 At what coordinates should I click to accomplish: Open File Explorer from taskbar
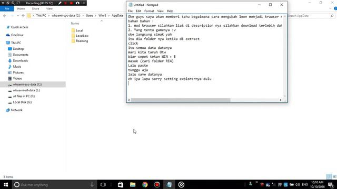pos(133,184)
